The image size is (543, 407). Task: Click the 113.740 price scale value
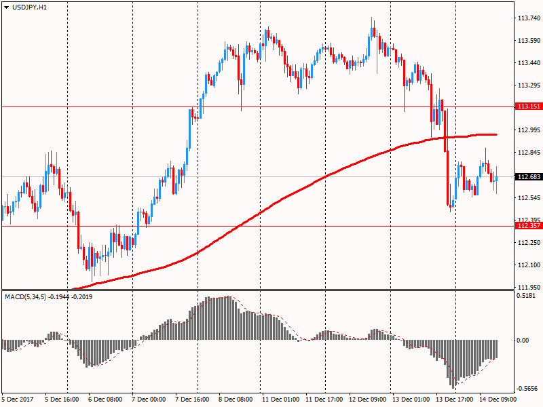click(529, 18)
